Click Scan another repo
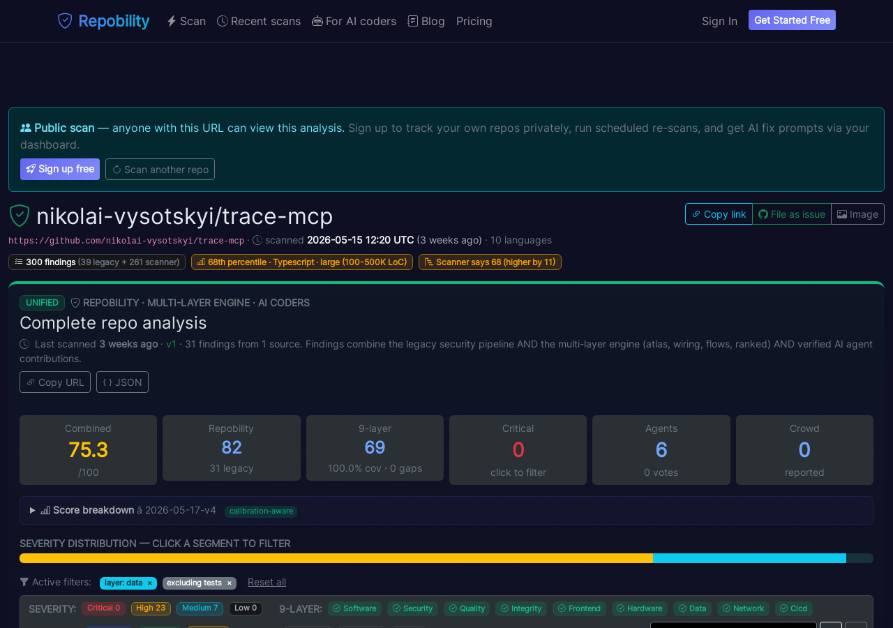The width and height of the screenshot is (893, 628). [x=160, y=169]
